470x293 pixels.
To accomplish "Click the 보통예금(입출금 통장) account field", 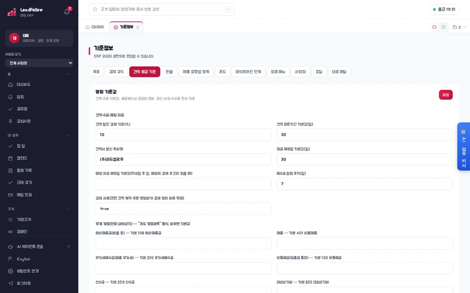I will click(365, 268).
